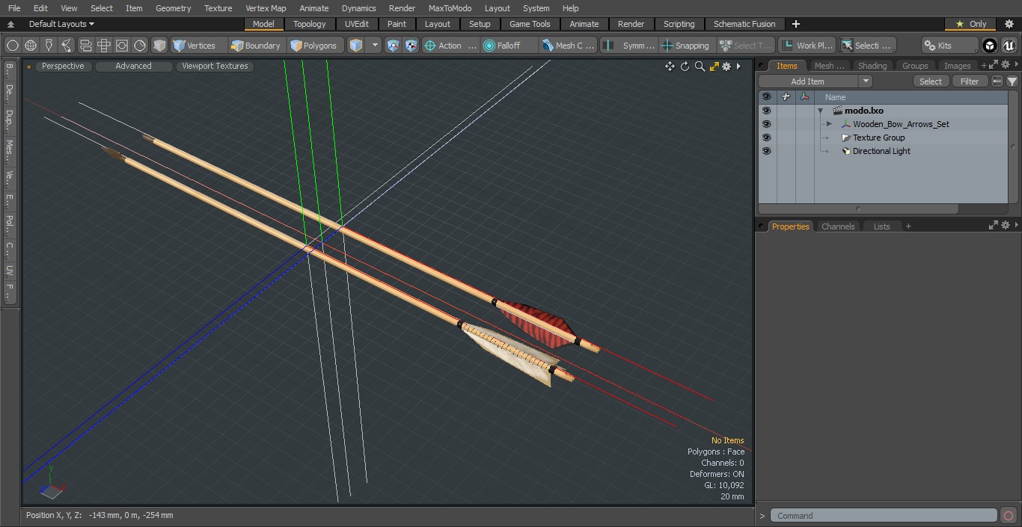Toggle visibility of modo.lxo
Screen dimensions: 1022x527
766,111
